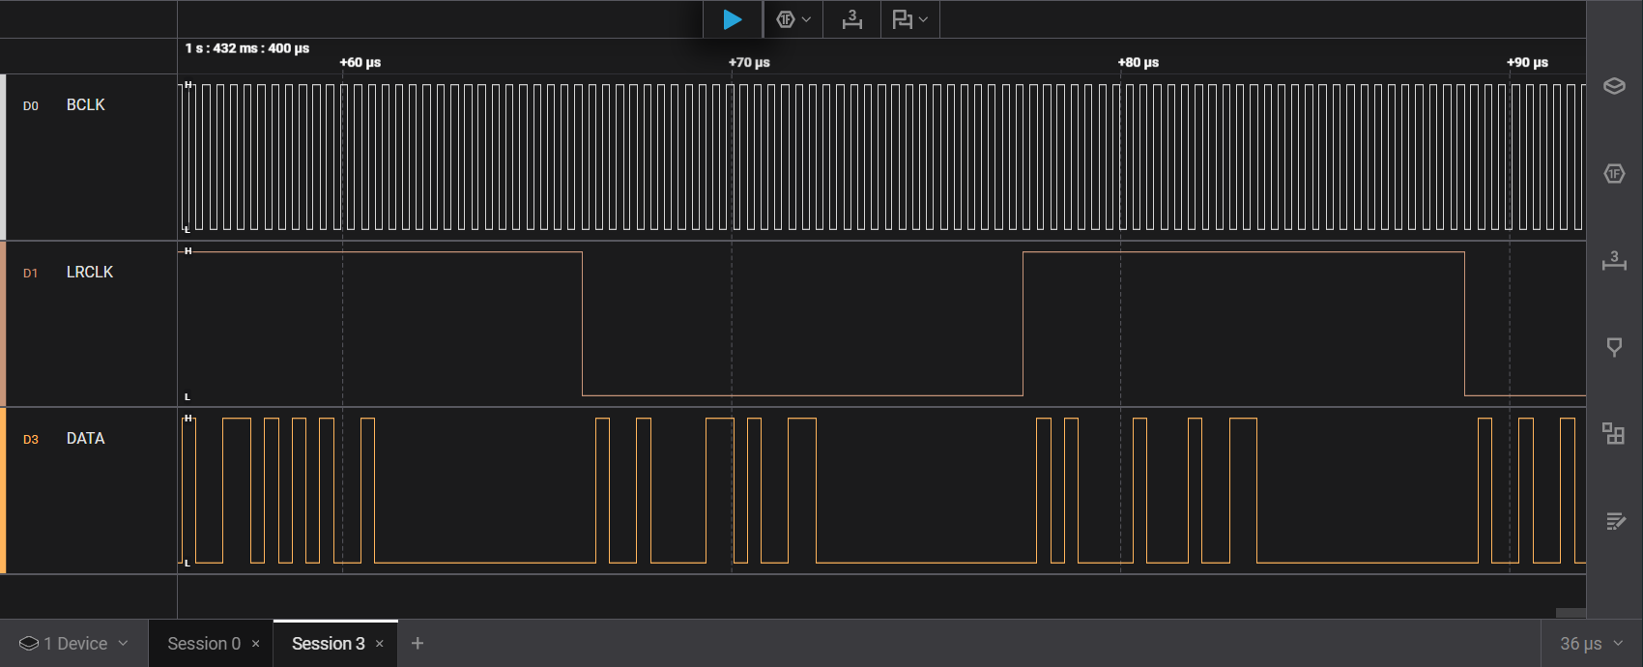This screenshot has height=667, width=1643.
Task: Select the BCLK channel label
Action: coord(85,104)
